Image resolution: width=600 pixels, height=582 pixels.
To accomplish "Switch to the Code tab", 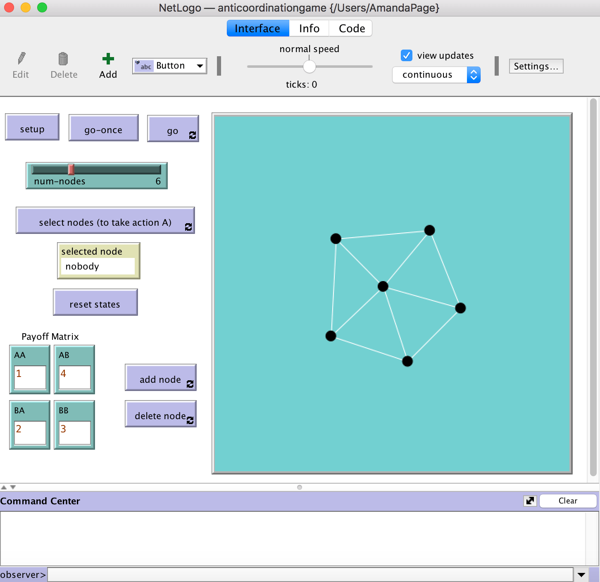I will [x=352, y=29].
